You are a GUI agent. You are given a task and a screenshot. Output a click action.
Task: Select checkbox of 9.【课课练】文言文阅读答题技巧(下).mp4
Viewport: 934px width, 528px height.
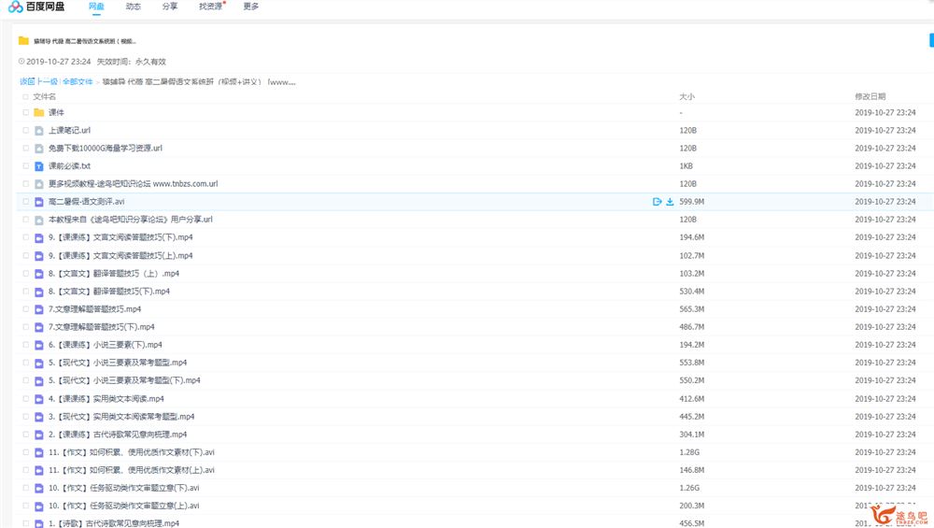point(25,237)
